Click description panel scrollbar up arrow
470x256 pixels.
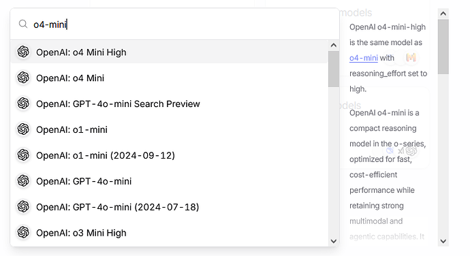(x=443, y=14)
